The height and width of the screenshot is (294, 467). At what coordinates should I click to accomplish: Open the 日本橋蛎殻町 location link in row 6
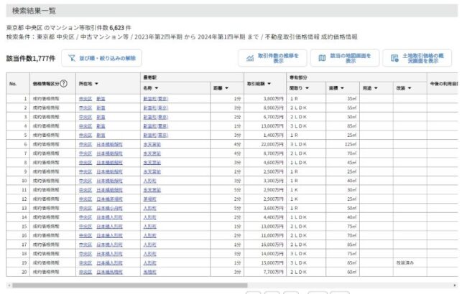(109, 144)
